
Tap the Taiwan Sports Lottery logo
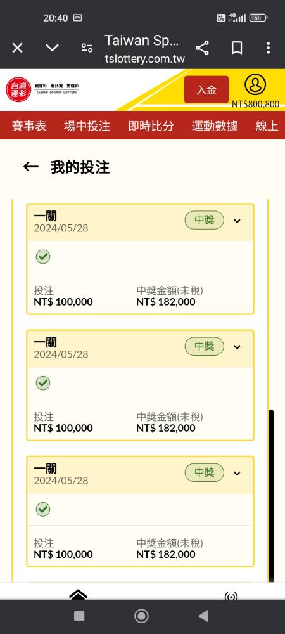tap(43, 89)
